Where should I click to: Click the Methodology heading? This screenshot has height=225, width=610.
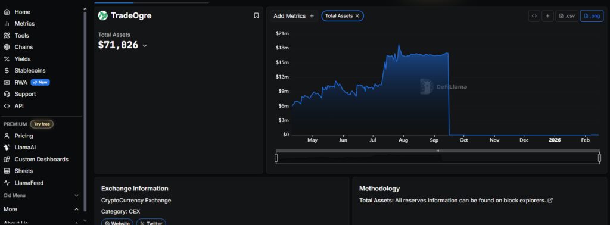[379, 189]
